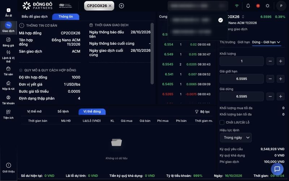Open Bộ lọc filter

click(x=202, y=112)
